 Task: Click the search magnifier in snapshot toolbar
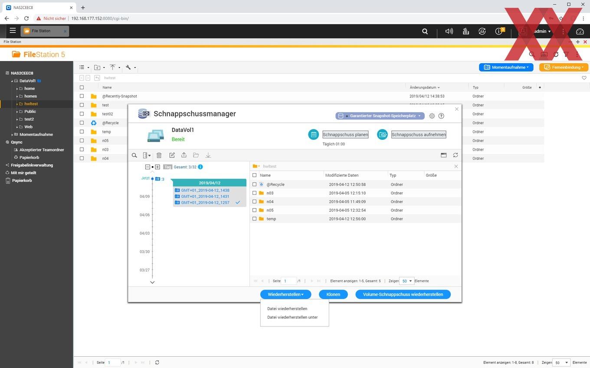click(x=134, y=155)
